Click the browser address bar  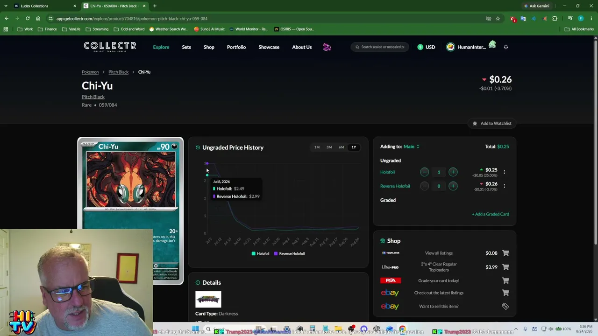click(266, 19)
